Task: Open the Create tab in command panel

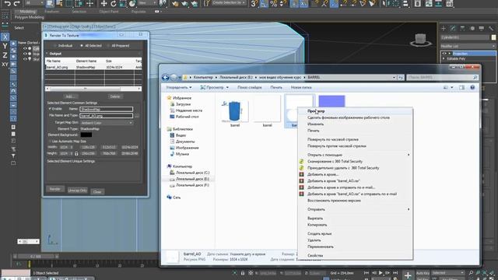Action: pyautogui.click(x=444, y=28)
